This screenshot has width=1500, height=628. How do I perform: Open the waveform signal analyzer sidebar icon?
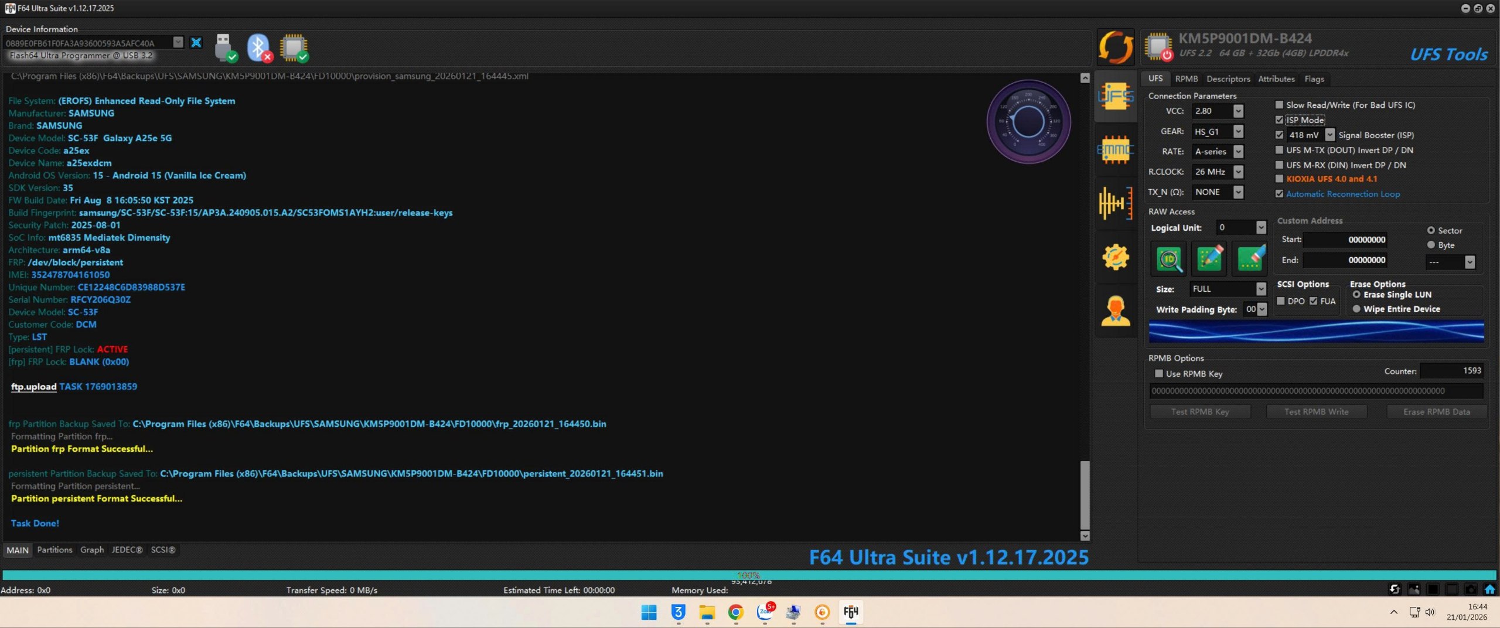click(x=1115, y=203)
